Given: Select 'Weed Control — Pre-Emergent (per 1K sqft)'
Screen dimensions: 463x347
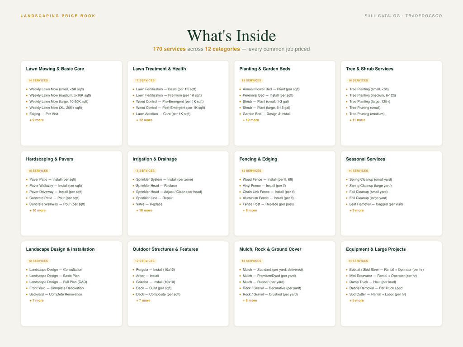Looking at the screenshot, I should pyautogui.click(x=170, y=102).
